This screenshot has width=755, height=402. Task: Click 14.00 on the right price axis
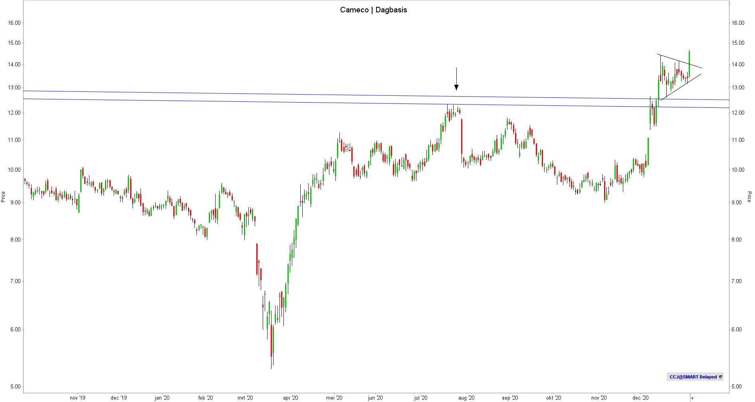[x=738, y=64]
